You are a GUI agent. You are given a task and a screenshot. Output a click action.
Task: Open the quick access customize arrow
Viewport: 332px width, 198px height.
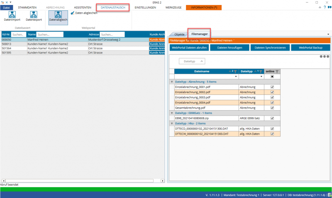click(10, 2)
